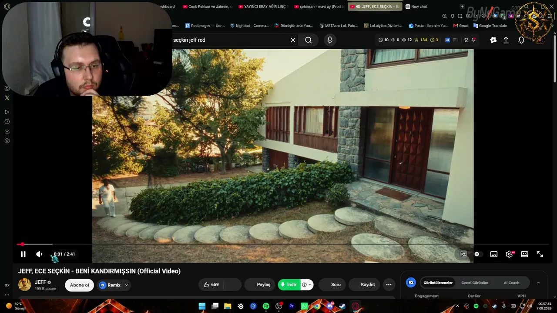
Task: Open vidIQ alerts bell with red dot
Action: click(473, 40)
